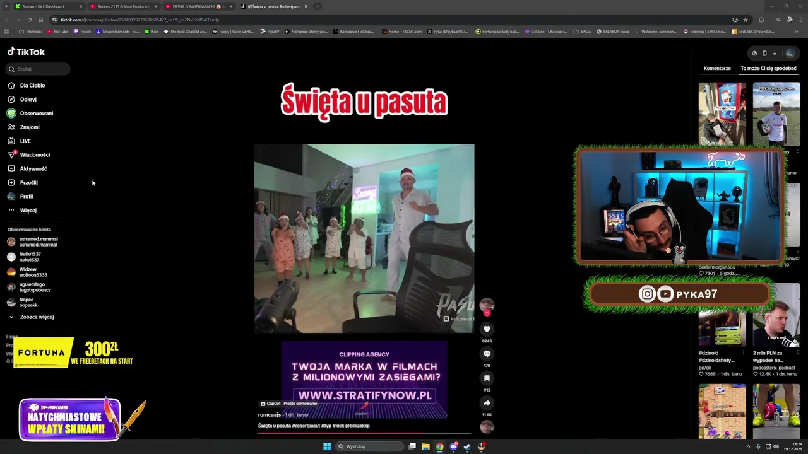This screenshot has height=454, width=808.
Task: Open volume control in system tray
Action: pyautogui.click(x=776, y=446)
